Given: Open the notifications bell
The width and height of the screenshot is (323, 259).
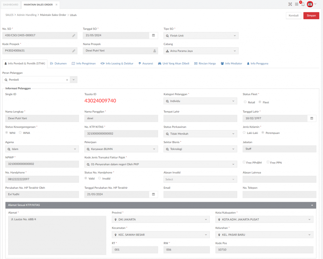Looking at the screenshot, I should [303, 4].
